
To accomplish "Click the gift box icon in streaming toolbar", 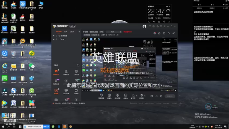I will pyautogui.click(x=155, y=33).
